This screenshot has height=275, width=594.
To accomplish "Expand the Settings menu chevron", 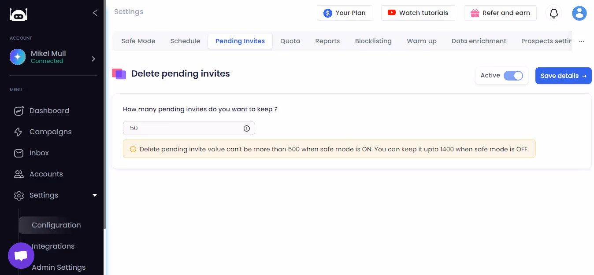I will pyautogui.click(x=94, y=195).
